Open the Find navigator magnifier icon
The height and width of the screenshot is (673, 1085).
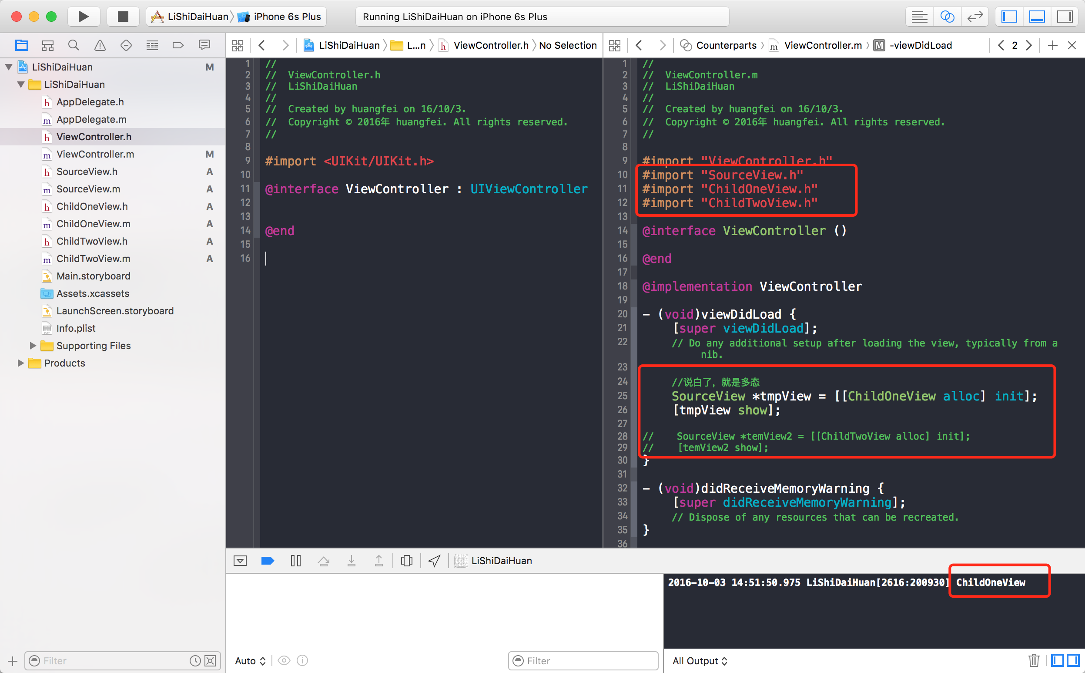tap(74, 45)
